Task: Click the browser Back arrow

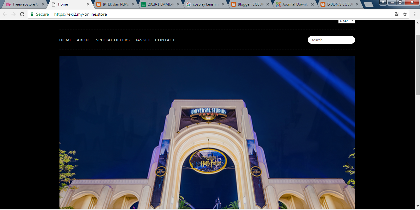Action: click(5, 14)
